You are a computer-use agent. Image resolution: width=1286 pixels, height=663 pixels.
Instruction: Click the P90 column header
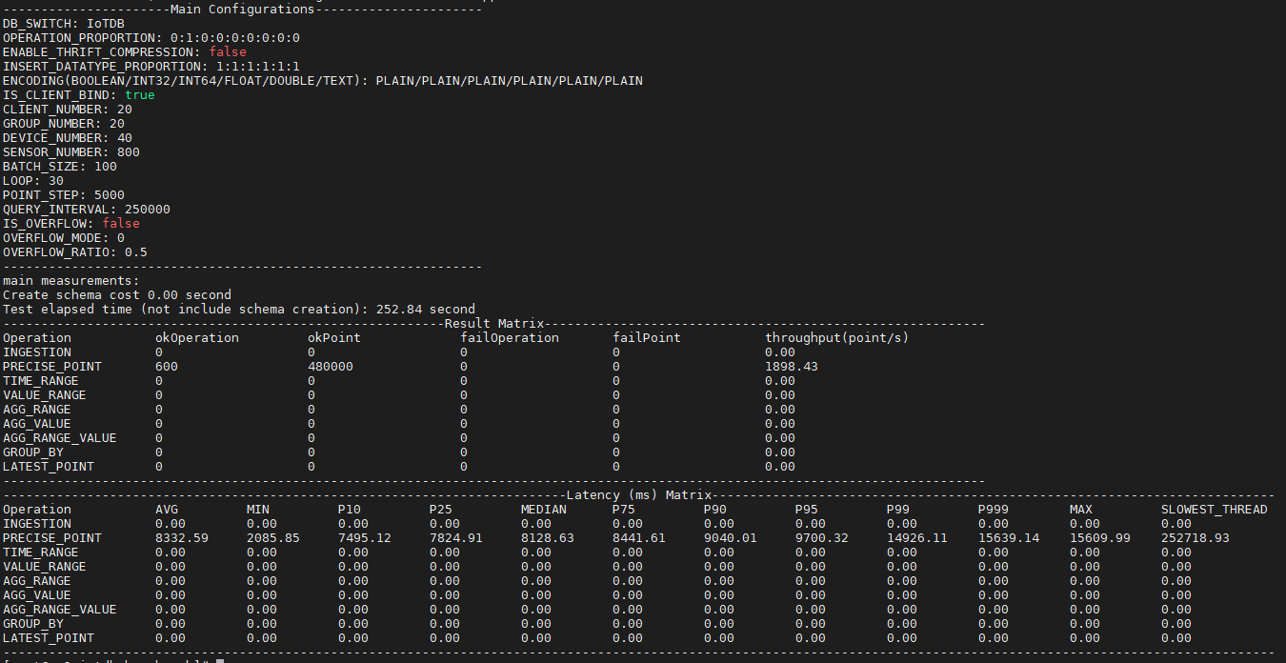(x=715, y=510)
